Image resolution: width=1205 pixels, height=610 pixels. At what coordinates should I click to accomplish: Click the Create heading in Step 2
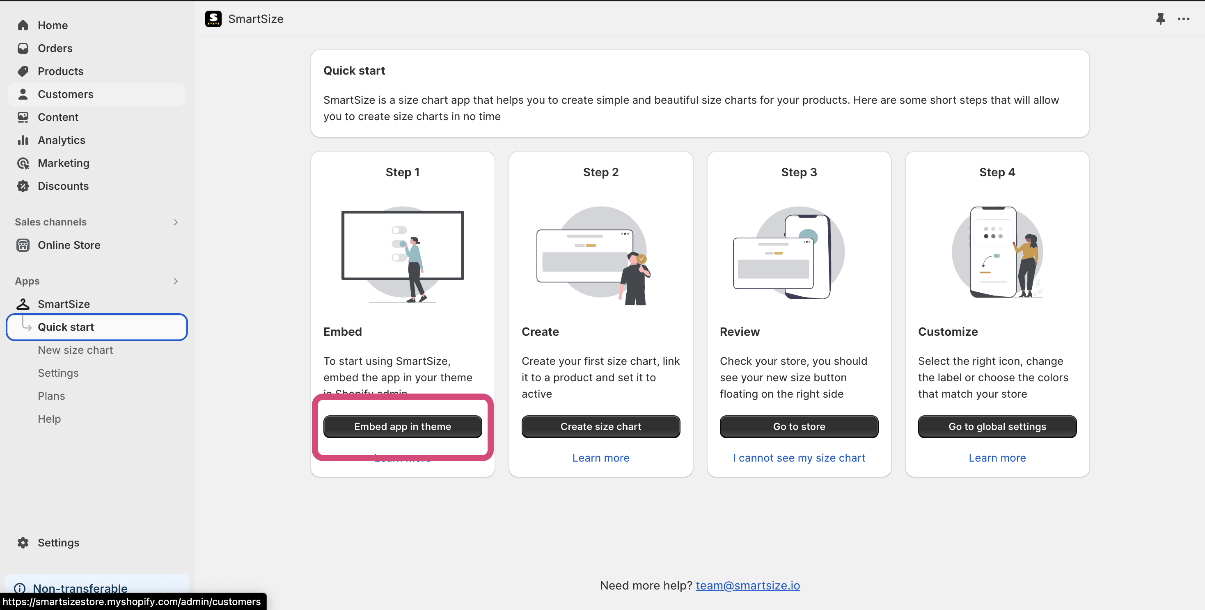pos(540,332)
